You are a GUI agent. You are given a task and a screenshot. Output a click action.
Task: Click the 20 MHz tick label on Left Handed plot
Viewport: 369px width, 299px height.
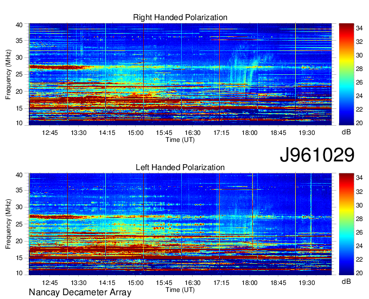20,241
